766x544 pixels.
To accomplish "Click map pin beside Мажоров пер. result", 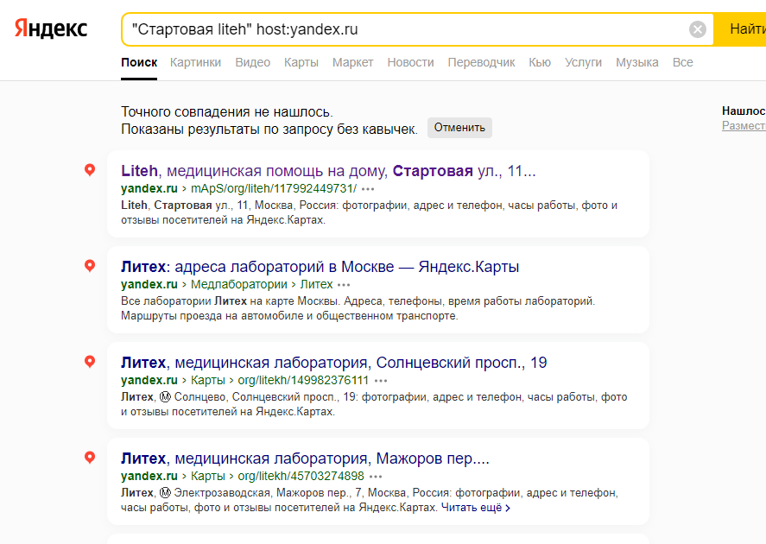I will point(90,458).
